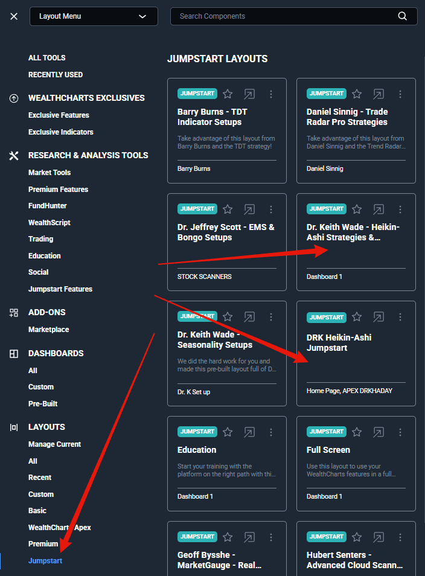Click STOCK SCANNERS label on Jeffrey Scott card
Viewport: 425px width, 576px height.
pyautogui.click(x=205, y=277)
